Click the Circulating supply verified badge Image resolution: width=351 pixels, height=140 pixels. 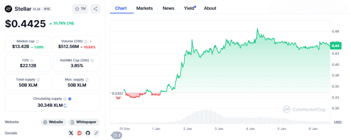tap(70, 99)
